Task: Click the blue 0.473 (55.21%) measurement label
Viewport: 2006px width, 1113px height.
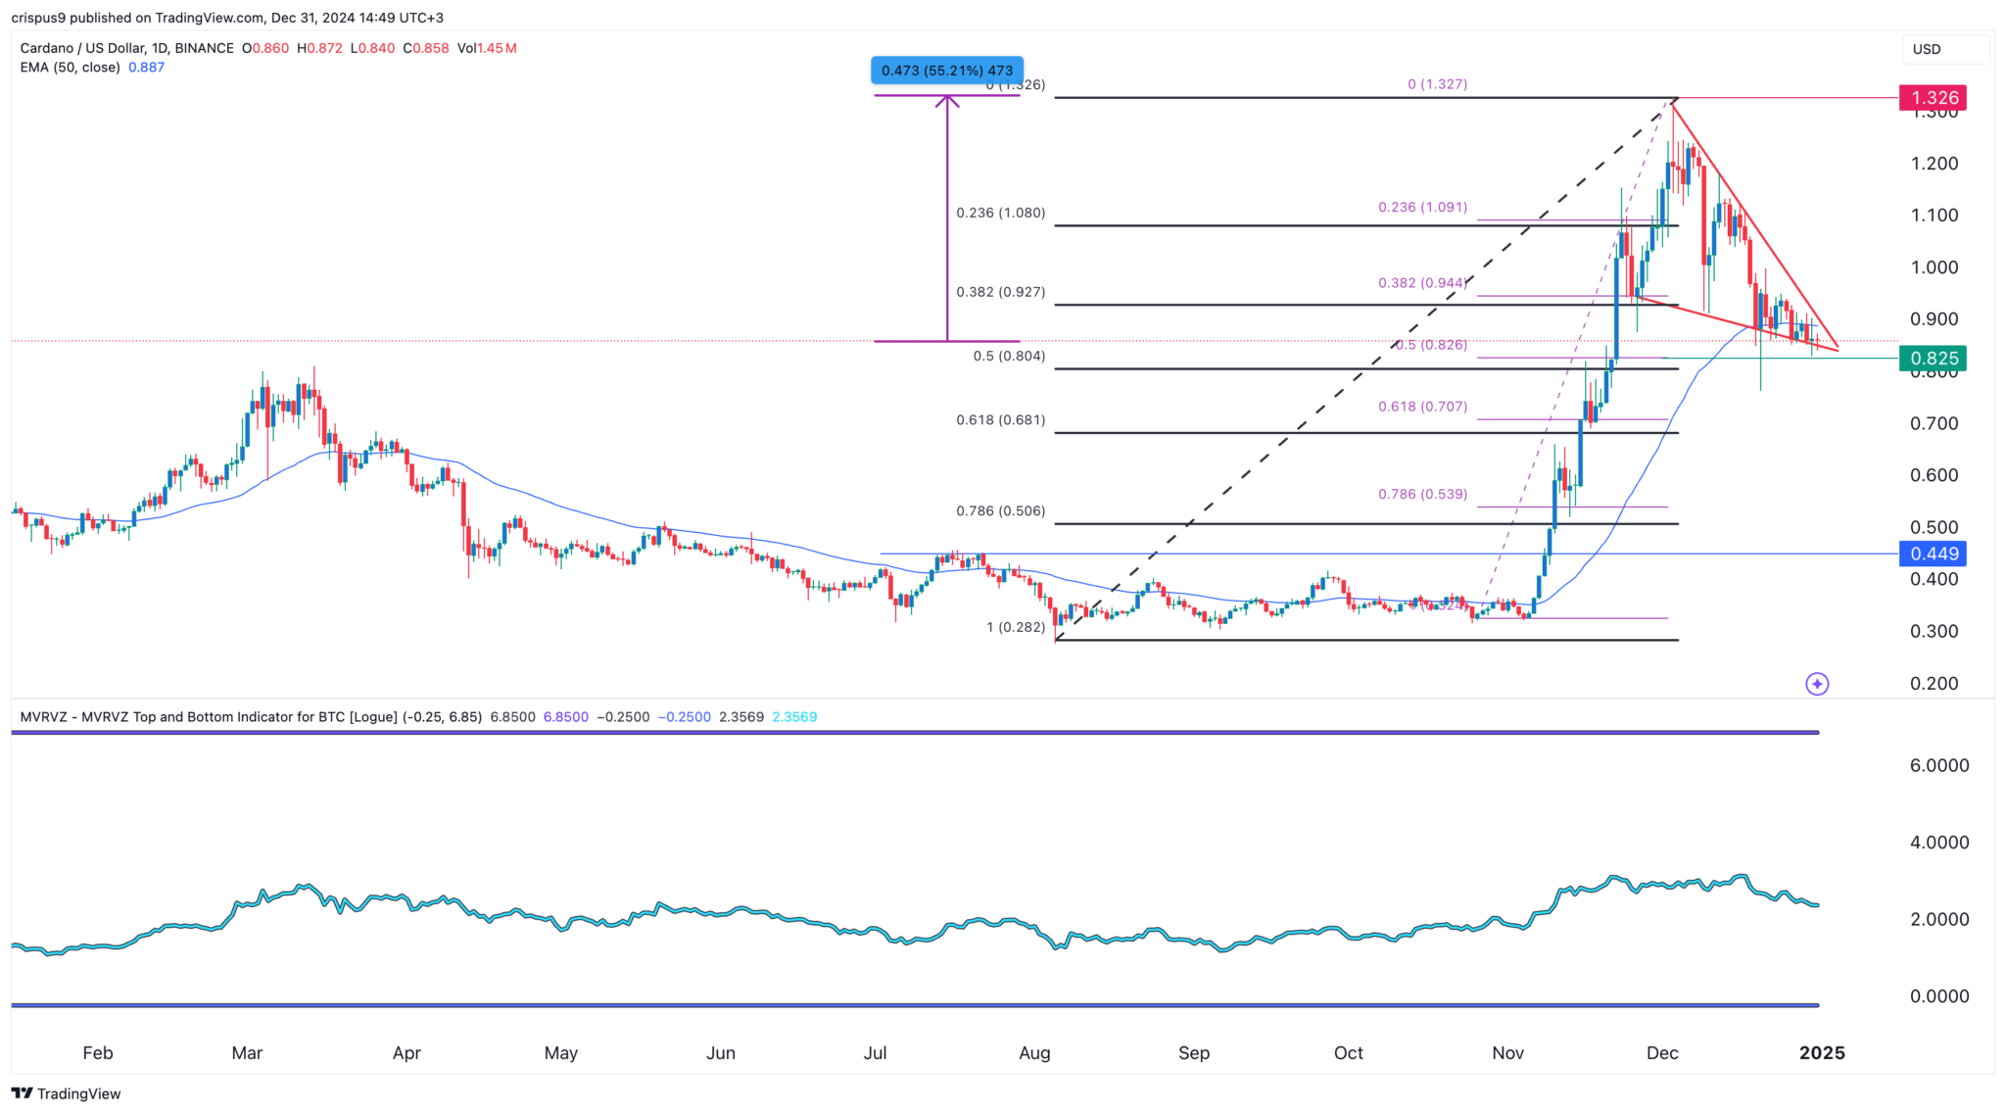Action: 945,70
